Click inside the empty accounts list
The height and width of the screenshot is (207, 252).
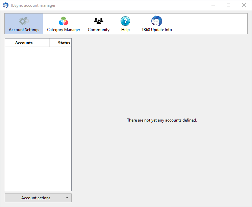38,118
